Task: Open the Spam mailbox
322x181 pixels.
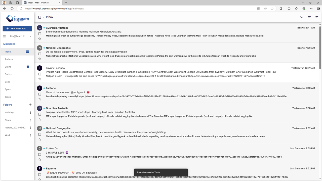Action: pos(17,89)
